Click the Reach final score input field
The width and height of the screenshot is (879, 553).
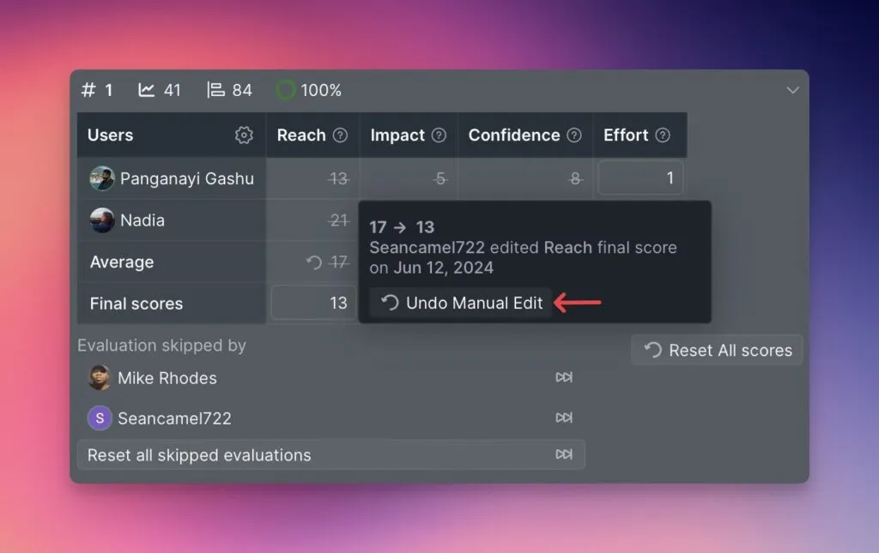(313, 304)
